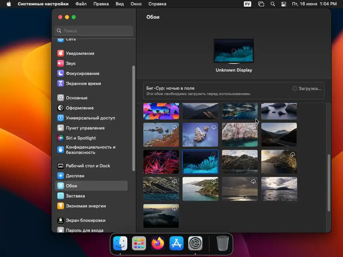The image size is (343, 257).
Task: Select the Energy Saver (Экономия энергии) bulb icon
Action: (x=61, y=206)
